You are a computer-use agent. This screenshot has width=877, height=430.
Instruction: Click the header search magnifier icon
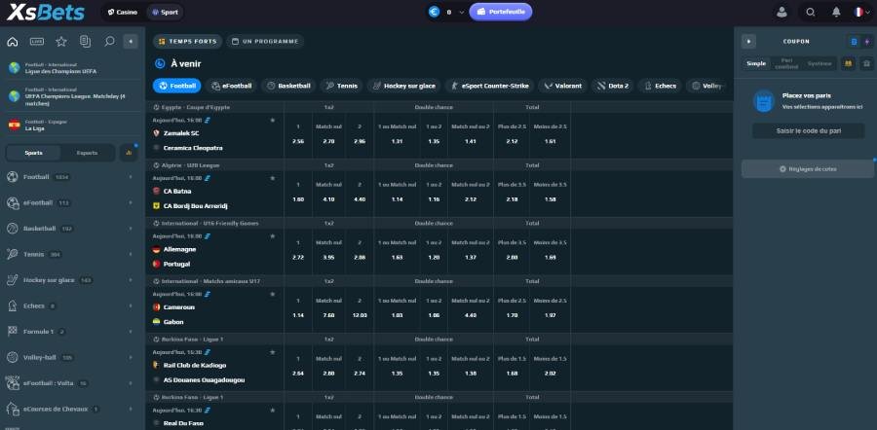(811, 12)
